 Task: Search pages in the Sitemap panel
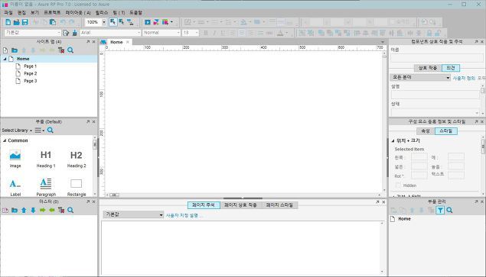[x=70, y=50]
